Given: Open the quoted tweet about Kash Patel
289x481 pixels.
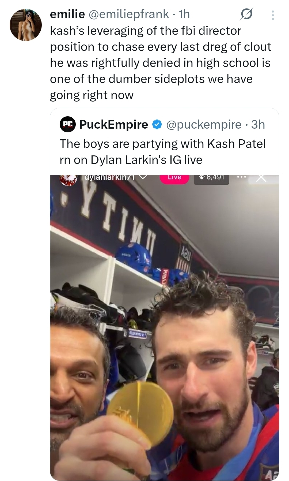Looking at the screenshot, I should click(x=162, y=152).
